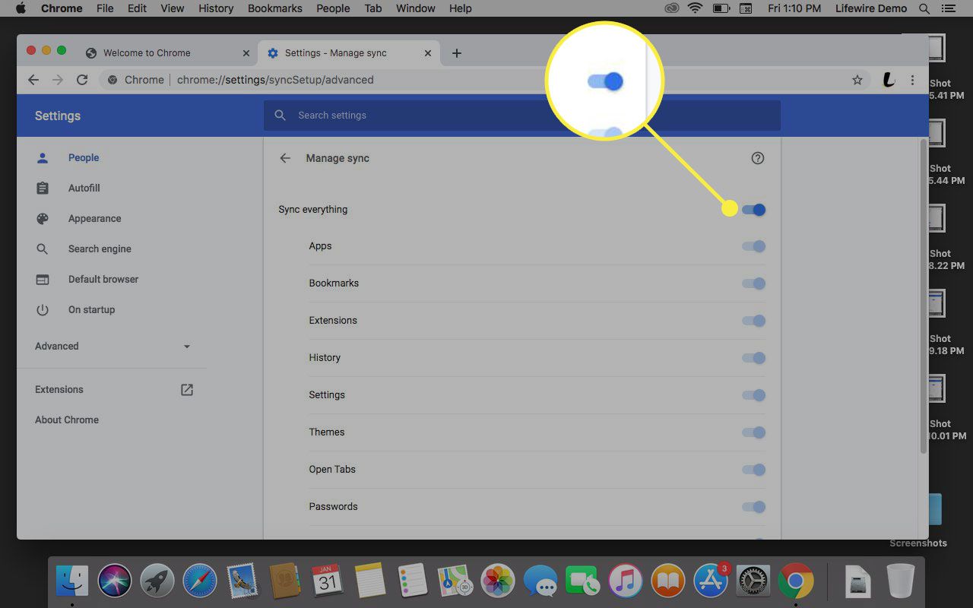Click the back arrow in Chrome toolbar

[33, 80]
